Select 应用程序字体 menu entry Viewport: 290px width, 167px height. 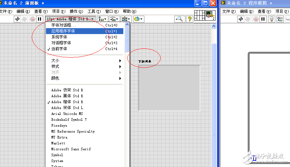(85, 31)
